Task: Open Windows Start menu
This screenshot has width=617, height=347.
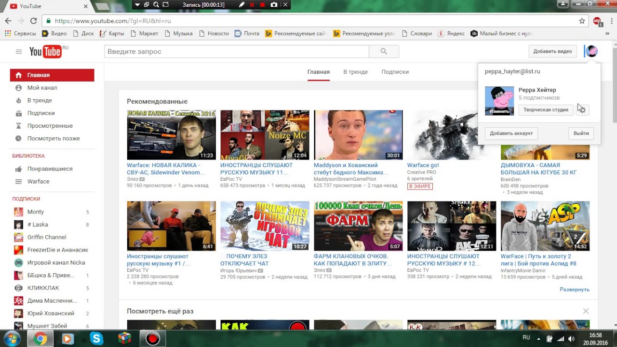Action: pyautogui.click(x=12, y=339)
